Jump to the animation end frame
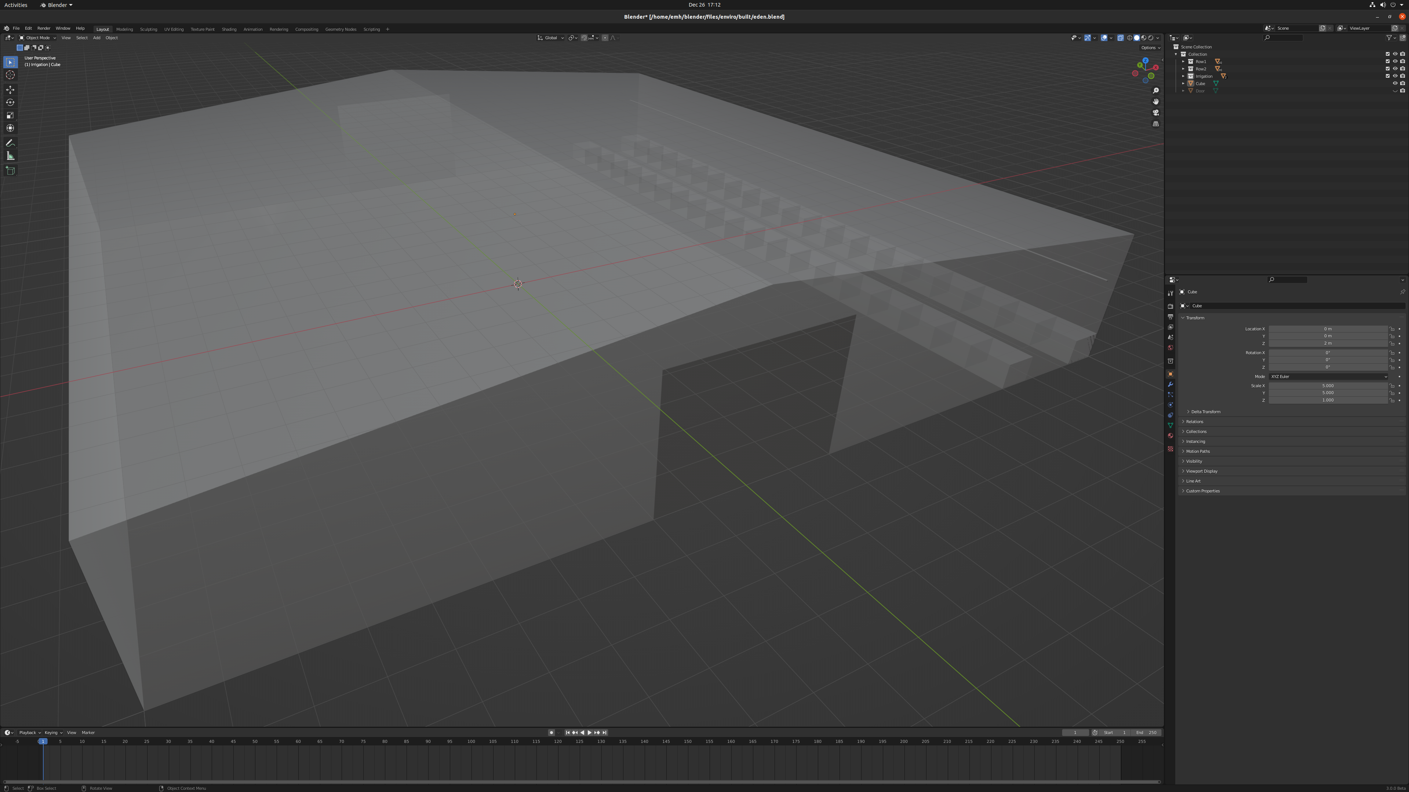 tap(604, 733)
